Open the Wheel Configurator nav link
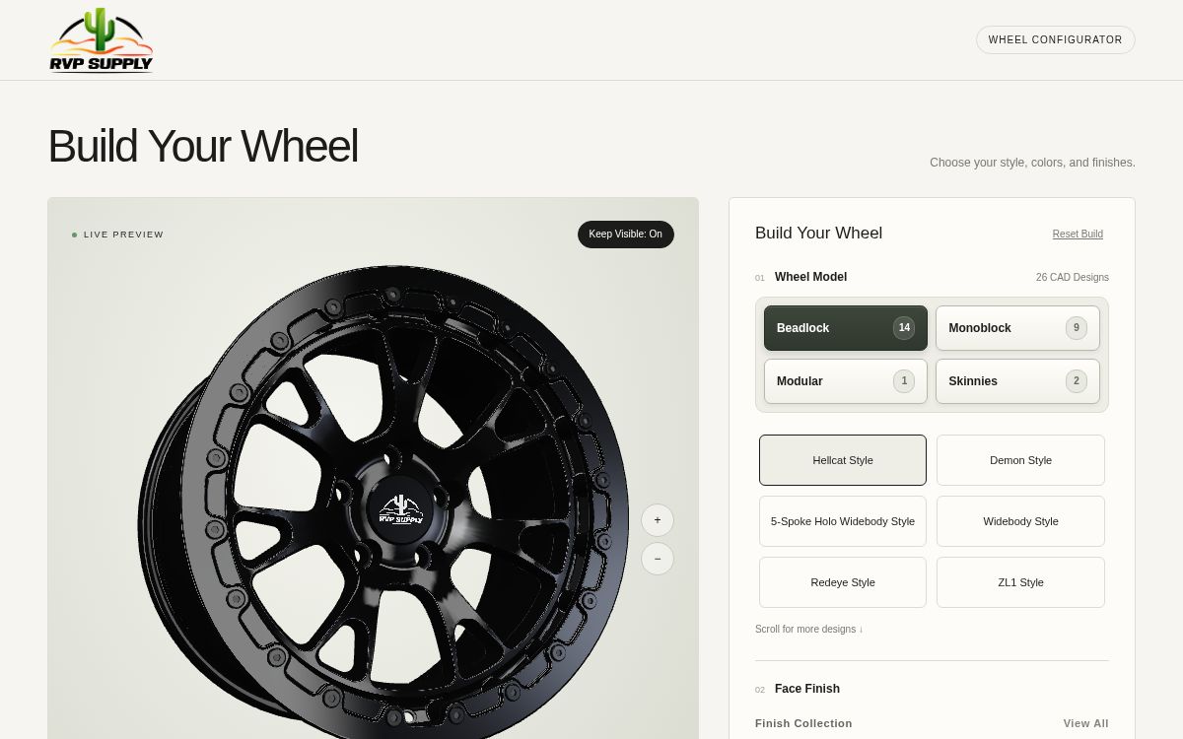 [x=1056, y=40]
